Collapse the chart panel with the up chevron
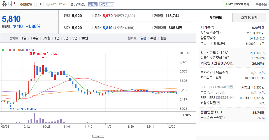Viewport: 269px width, 140px height. coord(98,136)
